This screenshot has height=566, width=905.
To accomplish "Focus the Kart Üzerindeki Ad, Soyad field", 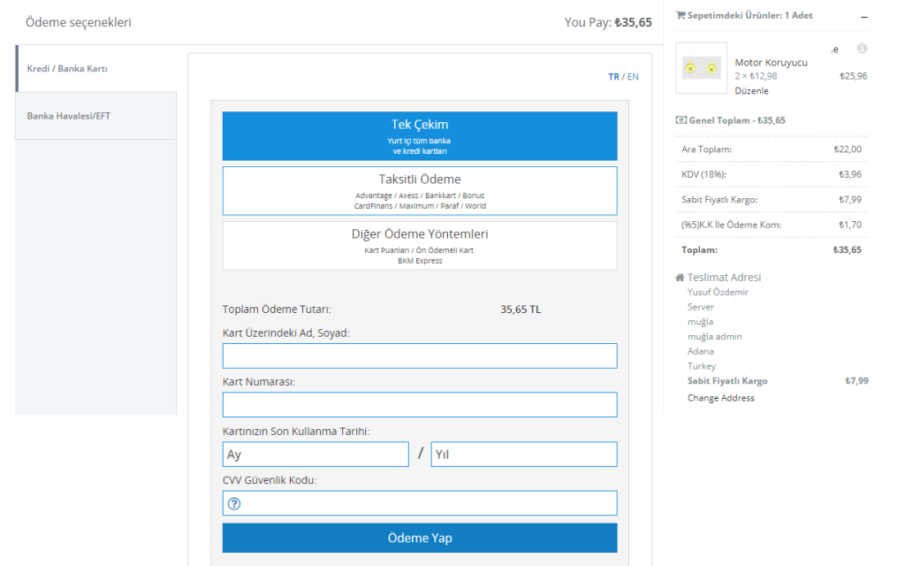I will coord(420,356).
